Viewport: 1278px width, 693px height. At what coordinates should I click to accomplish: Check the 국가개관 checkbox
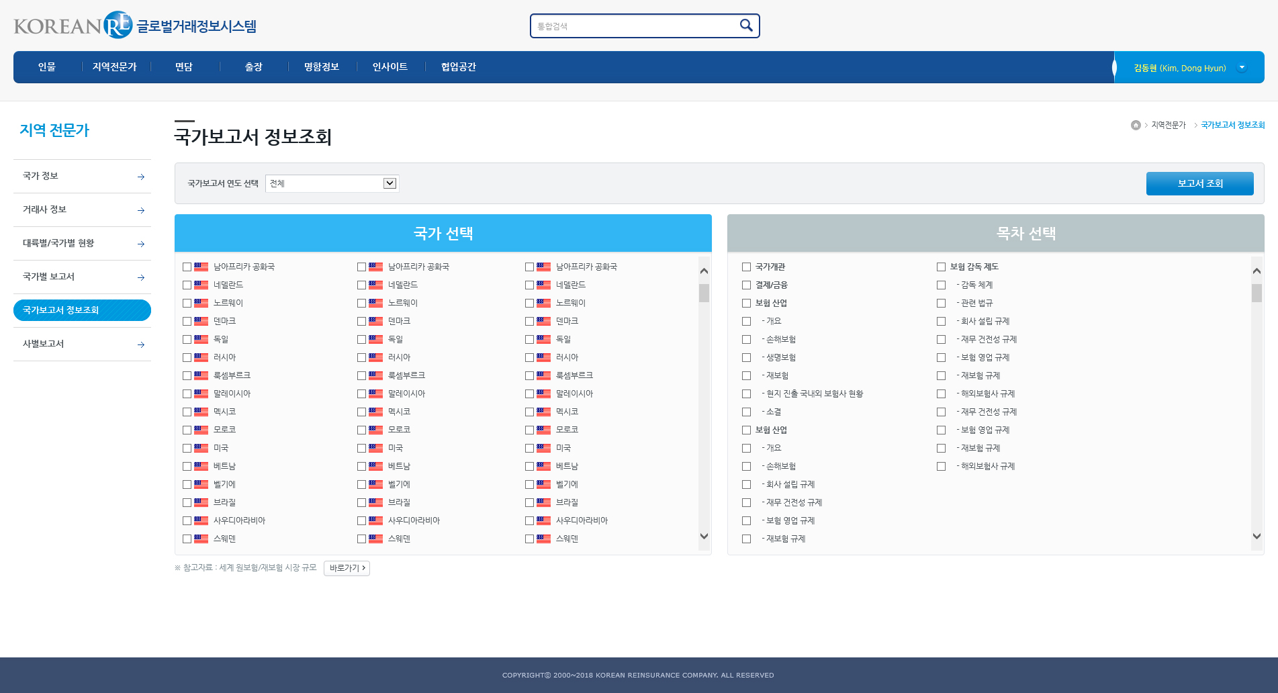point(745,267)
